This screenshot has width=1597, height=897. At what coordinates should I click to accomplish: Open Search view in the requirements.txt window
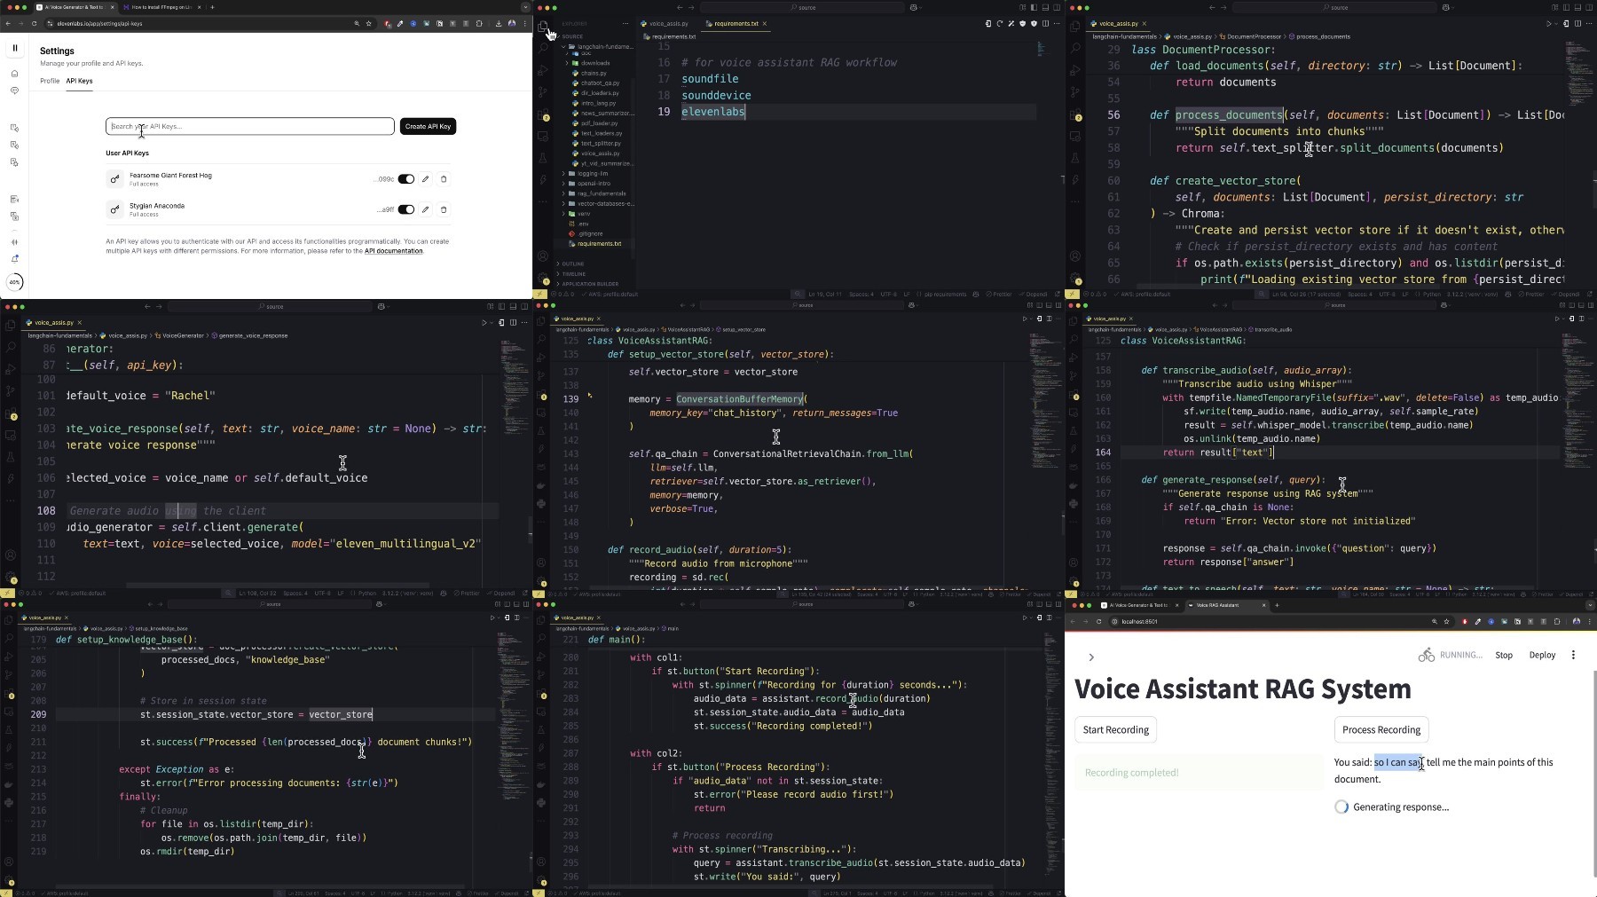coord(543,48)
